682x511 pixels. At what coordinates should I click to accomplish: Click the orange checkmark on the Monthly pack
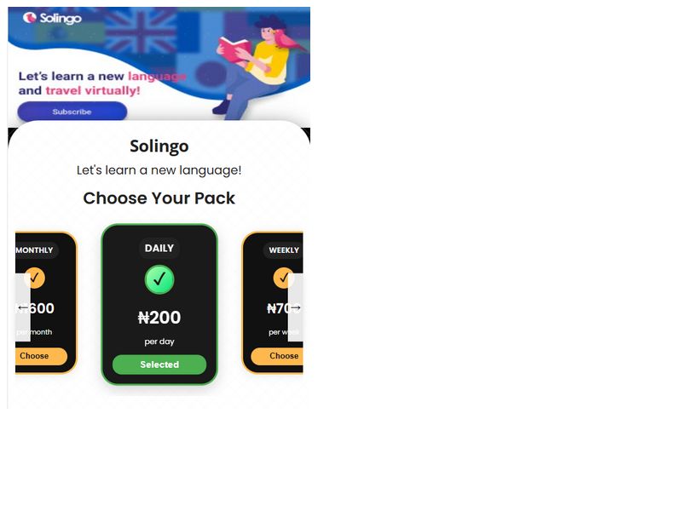coord(35,278)
